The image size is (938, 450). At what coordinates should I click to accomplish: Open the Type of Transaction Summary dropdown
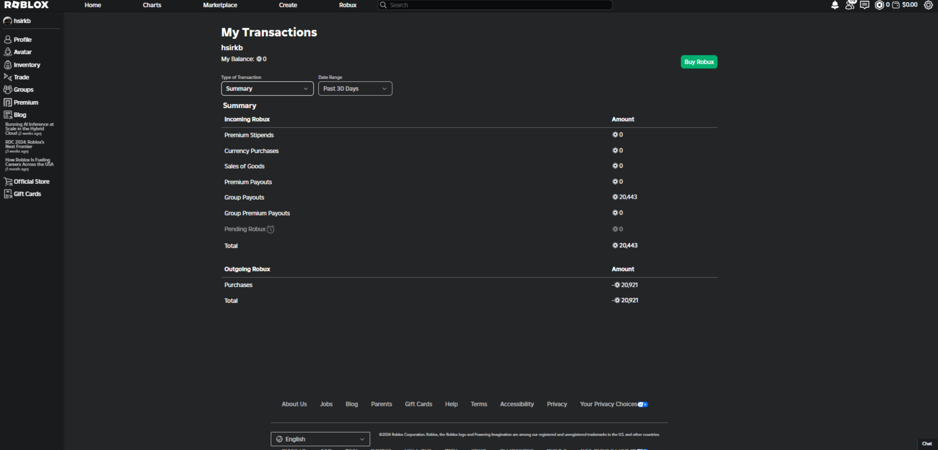tap(267, 89)
